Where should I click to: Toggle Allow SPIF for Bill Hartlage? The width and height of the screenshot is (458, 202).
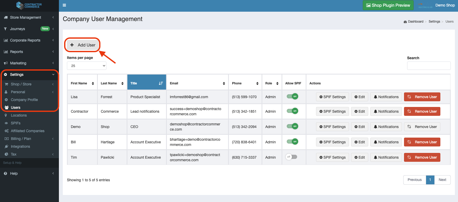click(292, 142)
